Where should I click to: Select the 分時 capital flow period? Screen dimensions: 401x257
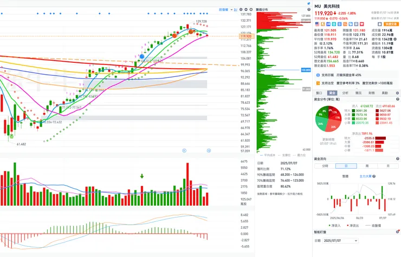coord(325,166)
